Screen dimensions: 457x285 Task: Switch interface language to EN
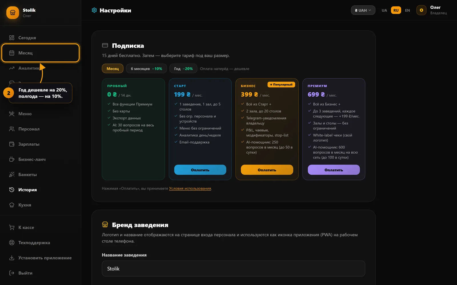pos(407,10)
